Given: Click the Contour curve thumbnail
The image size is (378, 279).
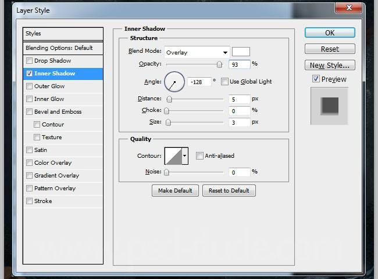Looking at the screenshot, I should (173, 155).
